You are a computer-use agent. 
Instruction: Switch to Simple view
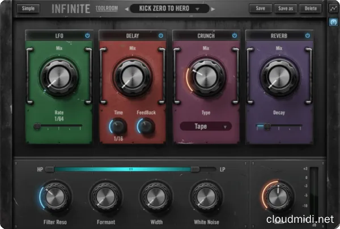[x=28, y=8]
